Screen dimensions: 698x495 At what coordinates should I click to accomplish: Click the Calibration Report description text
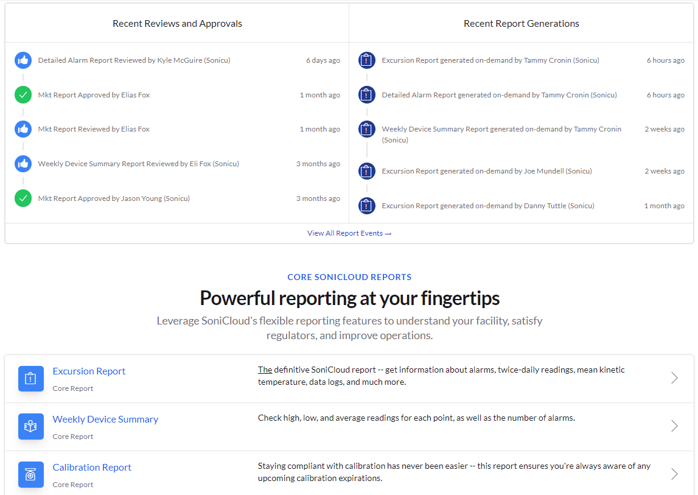click(454, 472)
